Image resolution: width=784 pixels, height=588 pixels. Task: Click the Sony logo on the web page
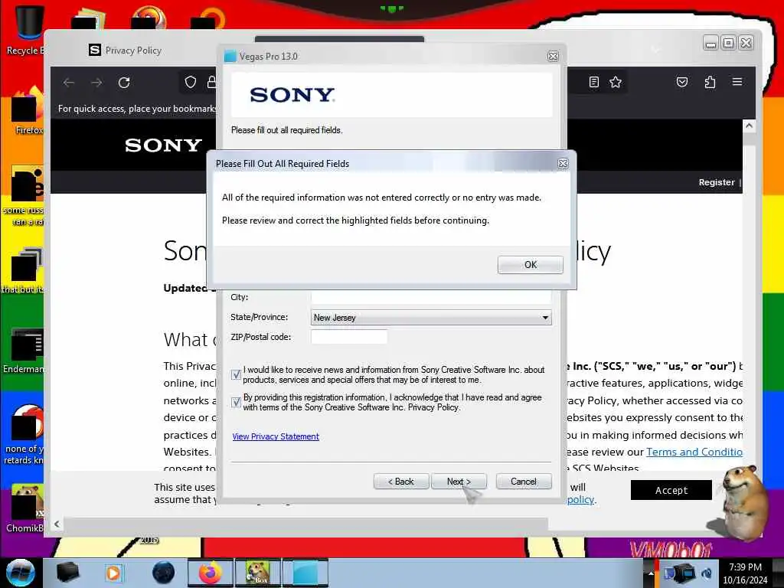(x=163, y=145)
